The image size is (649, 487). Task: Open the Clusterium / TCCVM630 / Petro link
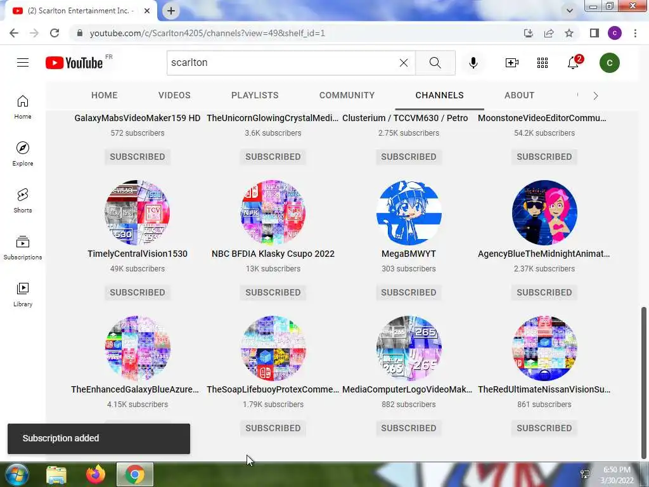(405, 118)
